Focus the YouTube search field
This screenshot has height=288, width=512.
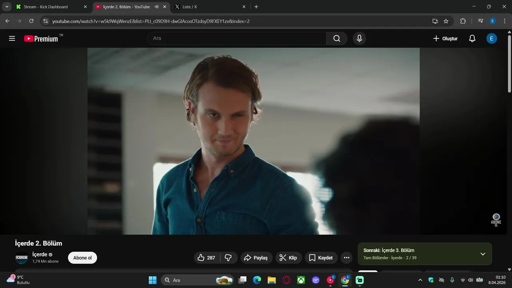pos(237,38)
